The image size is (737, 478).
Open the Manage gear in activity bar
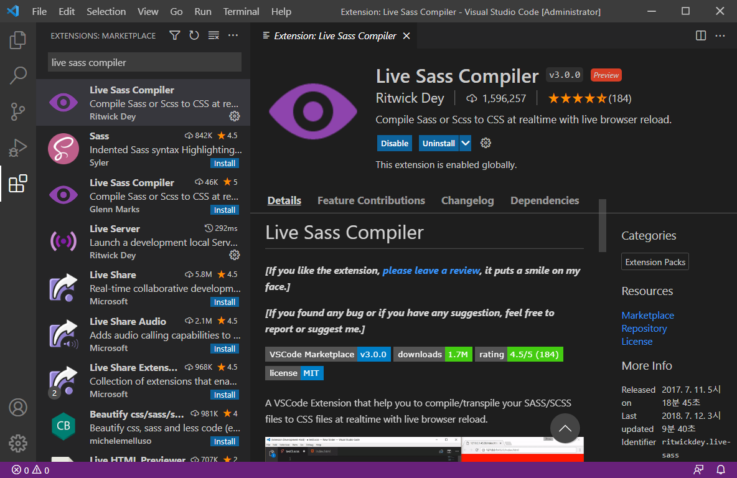click(18, 443)
